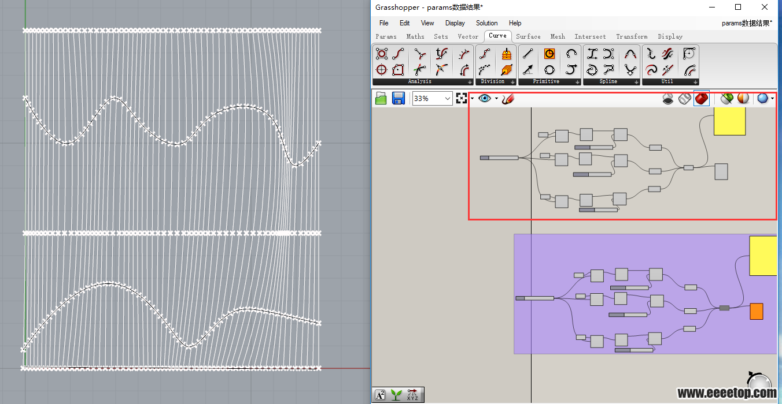The height and width of the screenshot is (404, 782).
Task: Select the Offset Curve red waves icon in Util
Action: click(667, 54)
